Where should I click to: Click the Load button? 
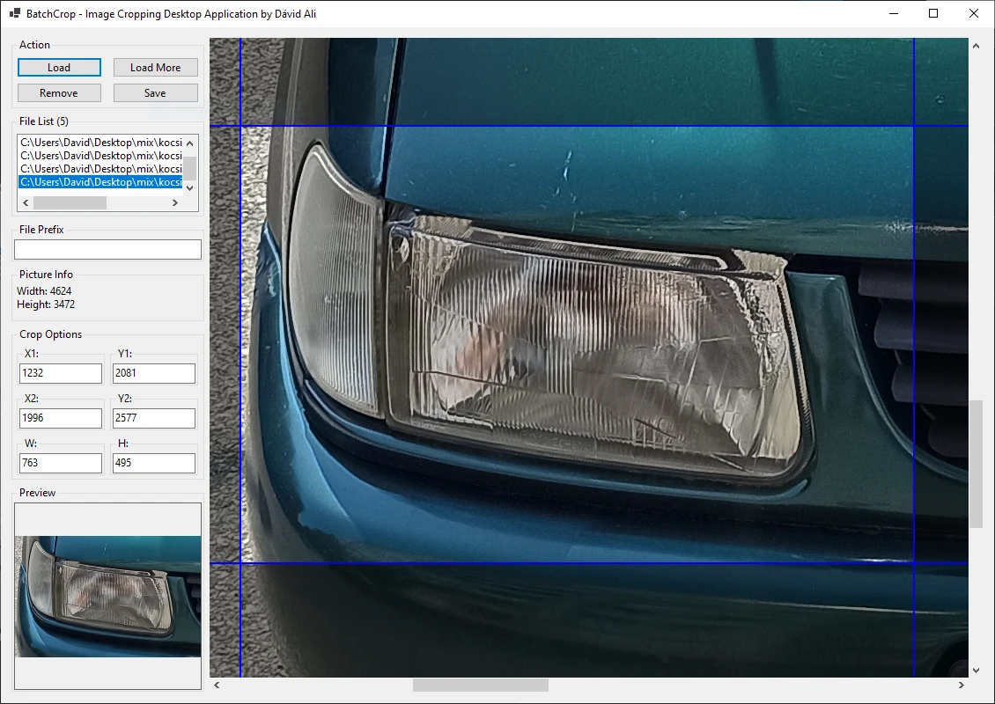(59, 68)
